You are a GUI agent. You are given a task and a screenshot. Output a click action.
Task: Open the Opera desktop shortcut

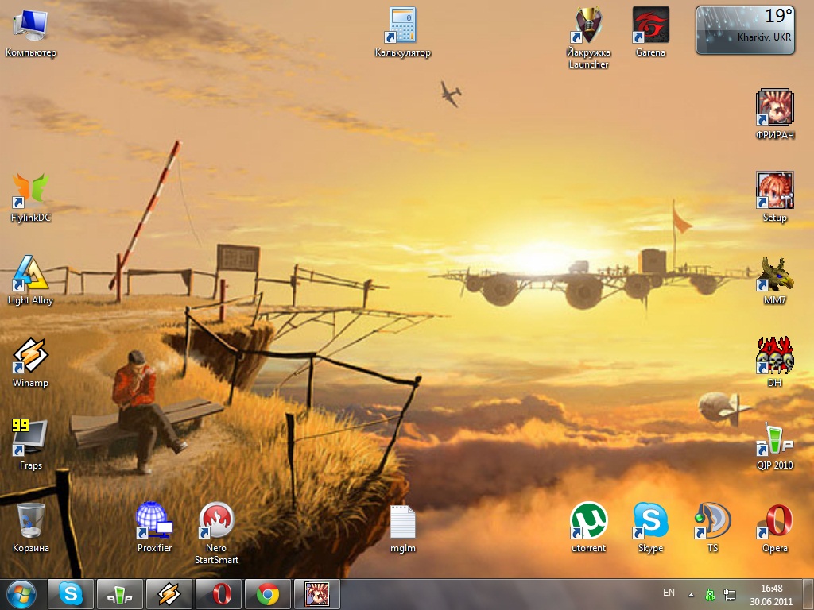point(774,527)
